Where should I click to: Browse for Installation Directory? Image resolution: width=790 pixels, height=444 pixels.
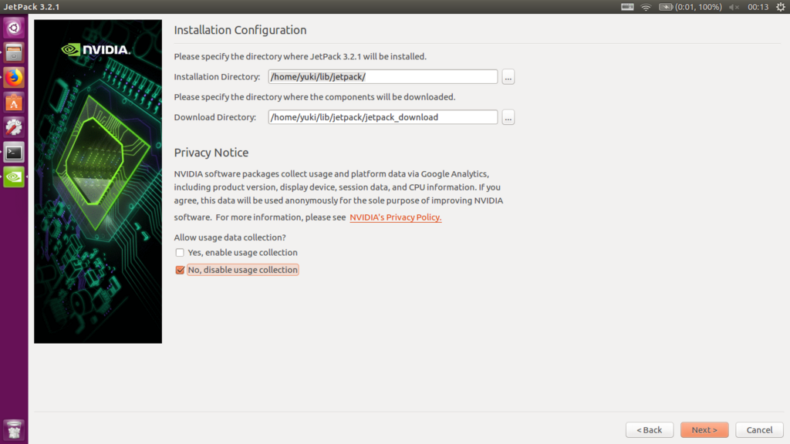tap(508, 77)
